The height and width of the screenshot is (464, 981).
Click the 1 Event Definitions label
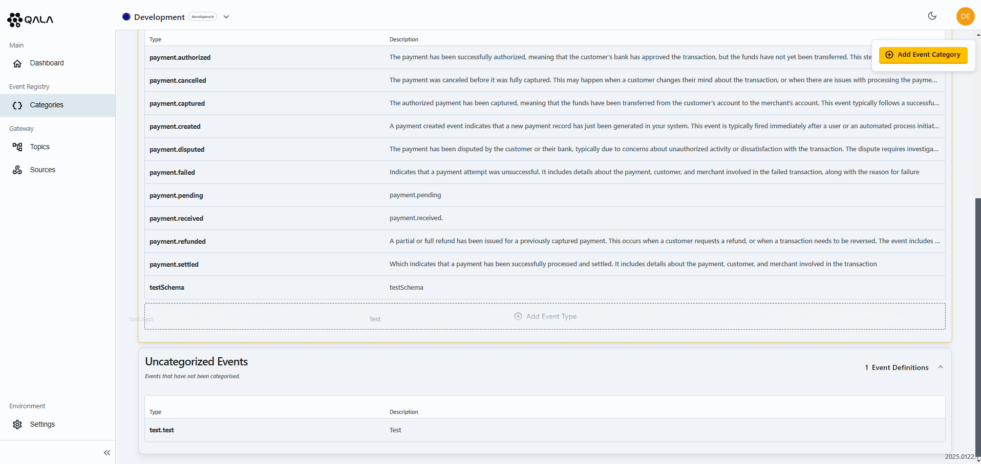pyautogui.click(x=897, y=367)
